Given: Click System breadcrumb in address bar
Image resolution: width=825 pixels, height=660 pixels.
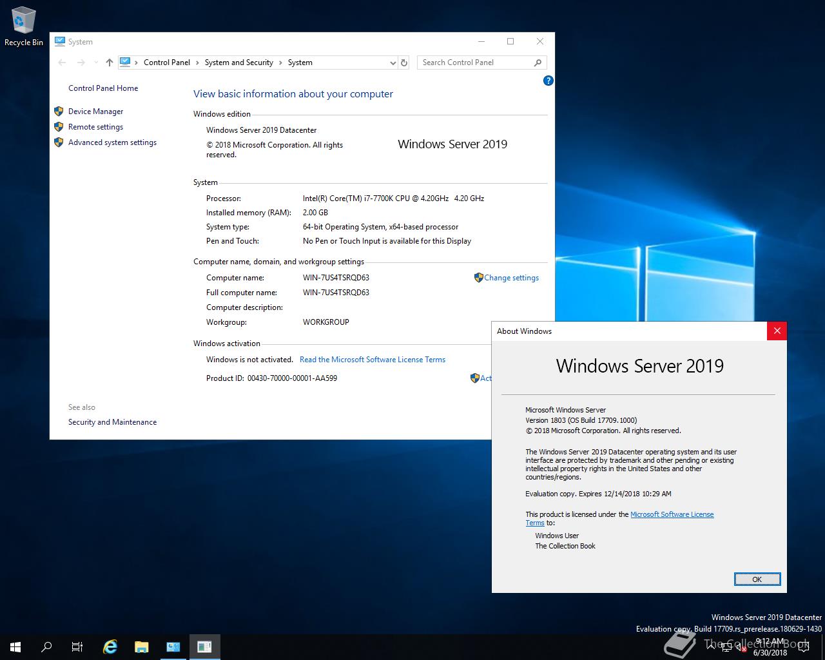Looking at the screenshot, I should coord(300,63).
